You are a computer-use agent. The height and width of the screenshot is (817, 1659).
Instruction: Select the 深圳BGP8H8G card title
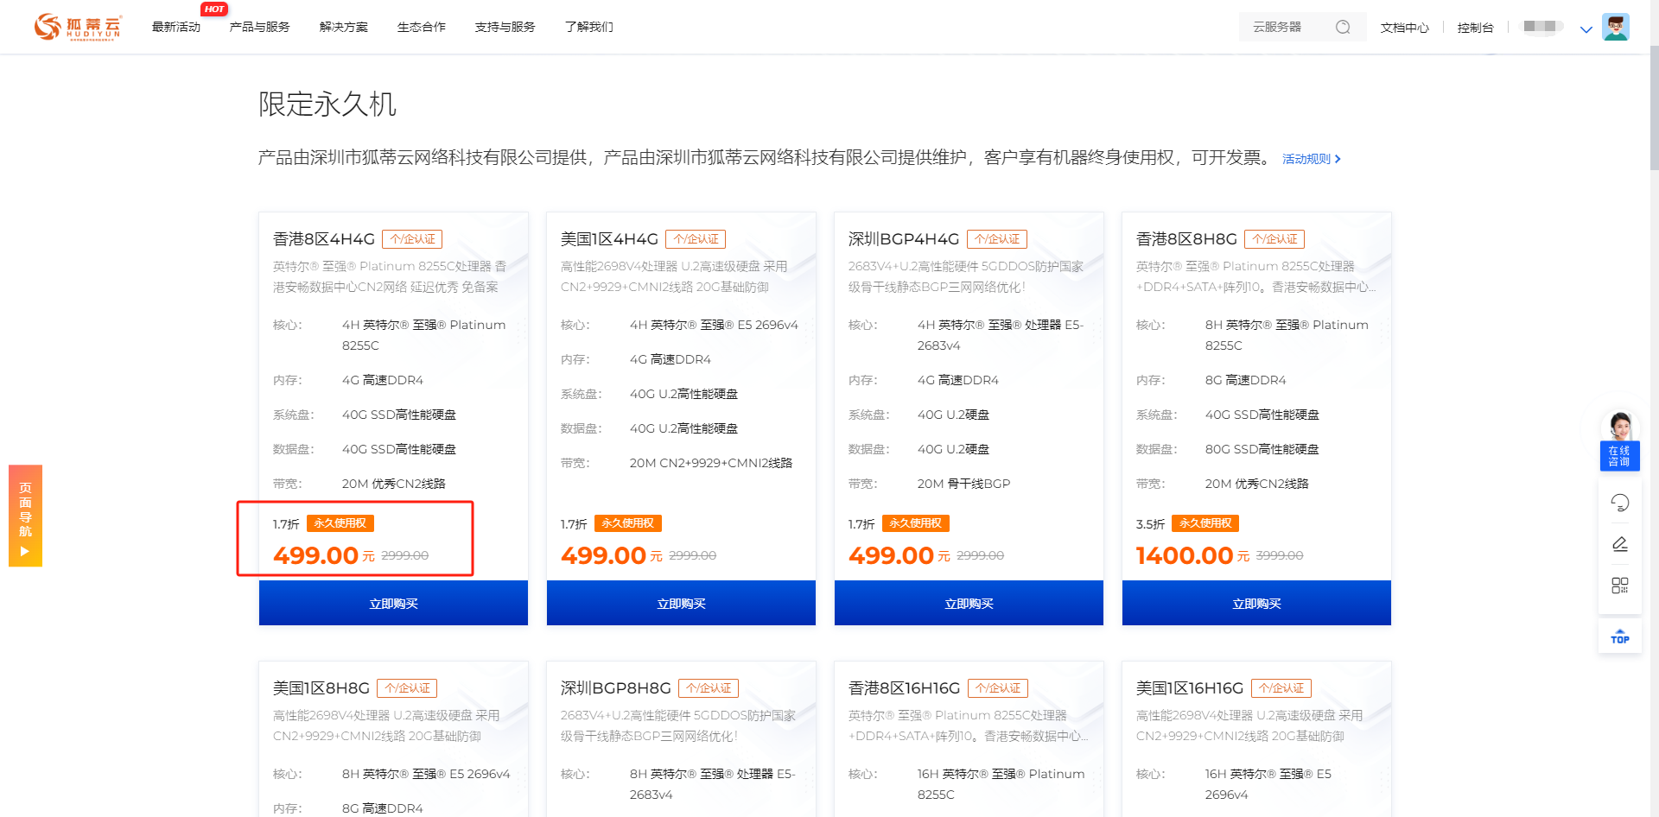click(616, 688)
